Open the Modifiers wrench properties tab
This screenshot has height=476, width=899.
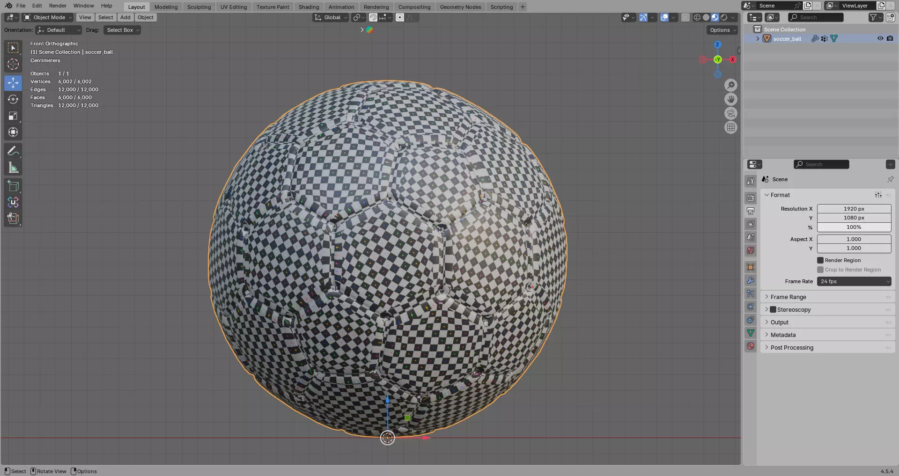(x=751, y=280)
